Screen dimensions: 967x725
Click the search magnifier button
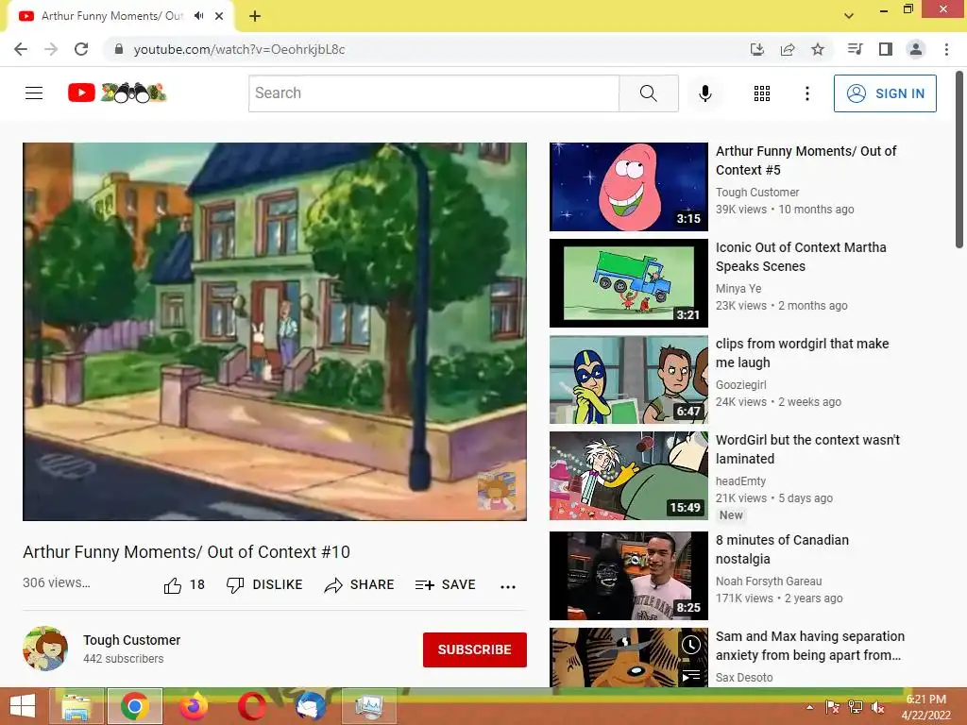click(x=648, y=93)
